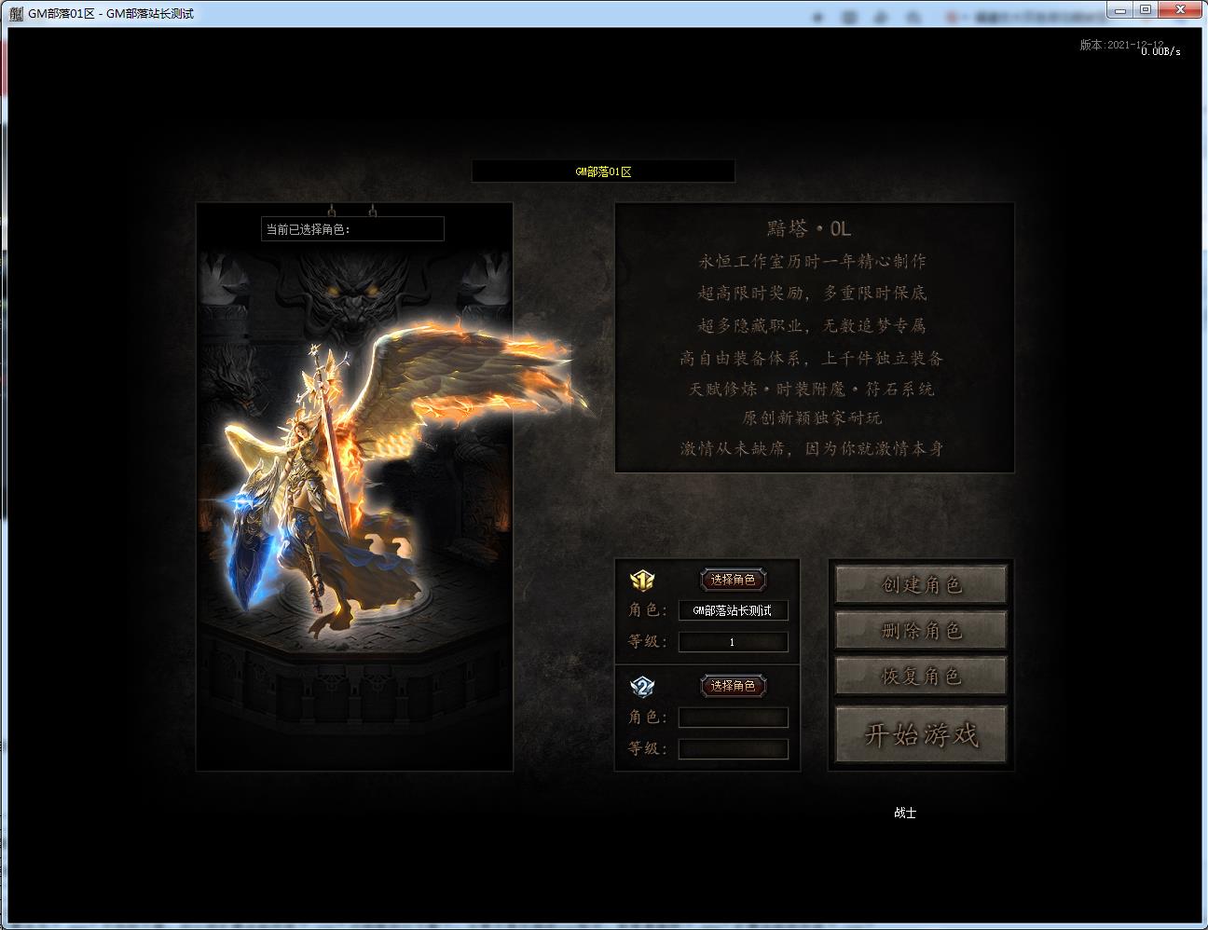Click the slot 1 角色 label
Image resolution: width=1208 pixels, height=930 pixels.
point(647,610)
